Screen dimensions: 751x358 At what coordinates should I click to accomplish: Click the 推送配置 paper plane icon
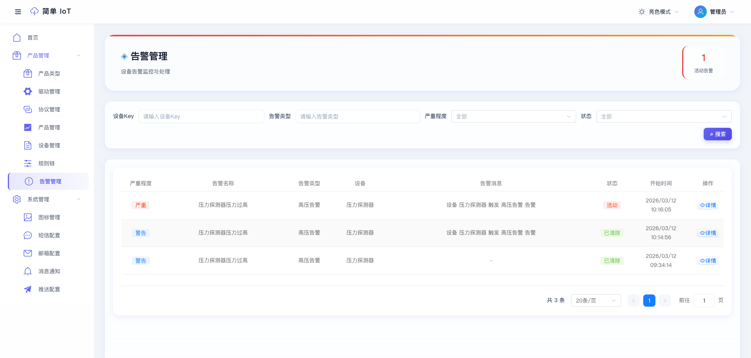28,289
